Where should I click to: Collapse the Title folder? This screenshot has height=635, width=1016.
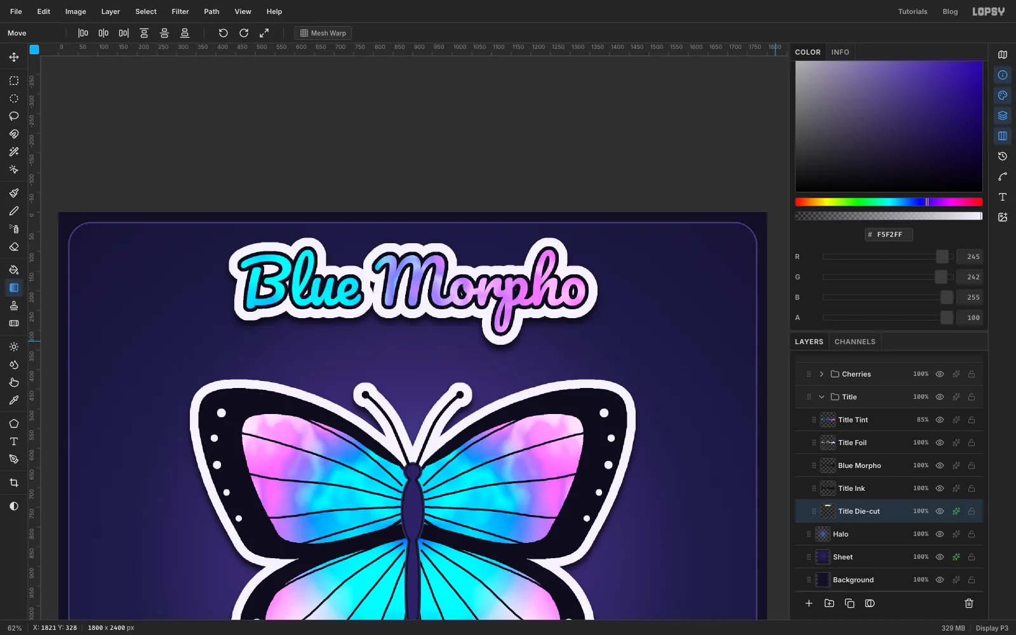click(x=822, y=397)
